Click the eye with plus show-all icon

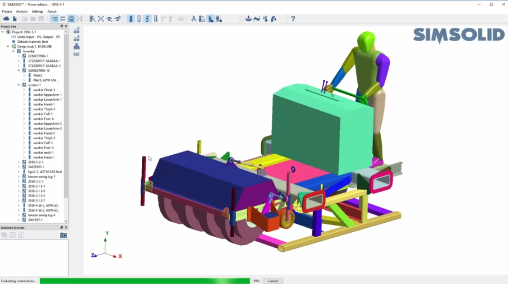point(118,19)
